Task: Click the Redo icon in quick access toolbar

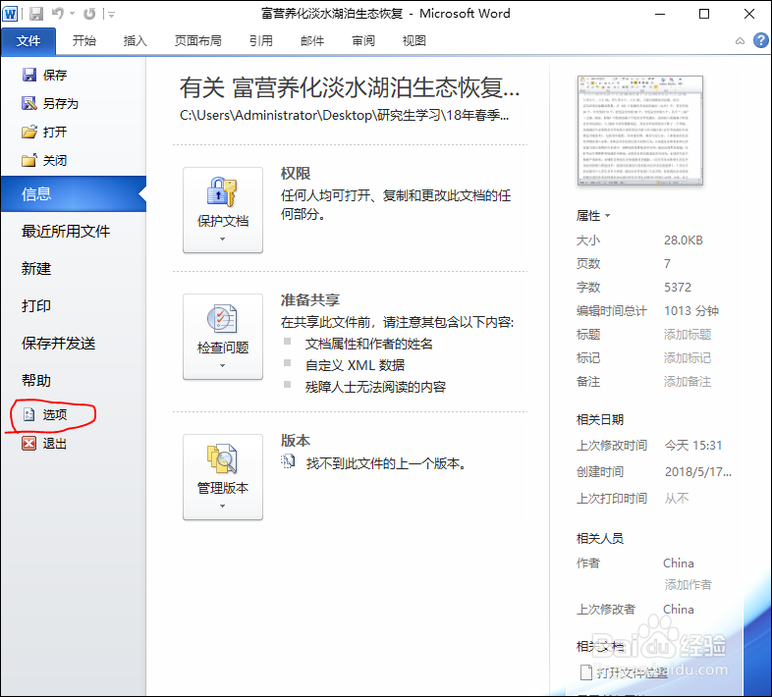Action: 89,14
